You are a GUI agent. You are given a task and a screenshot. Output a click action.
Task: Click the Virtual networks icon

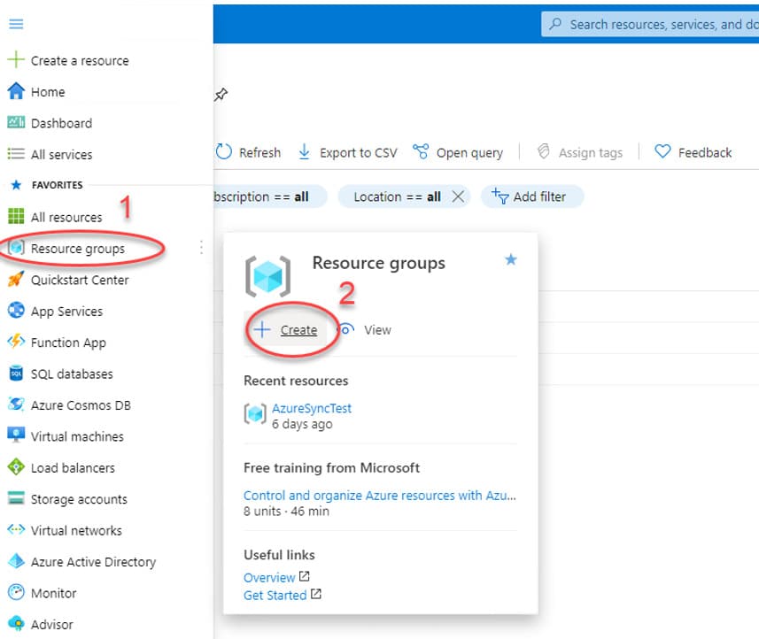tap(16, 529)
